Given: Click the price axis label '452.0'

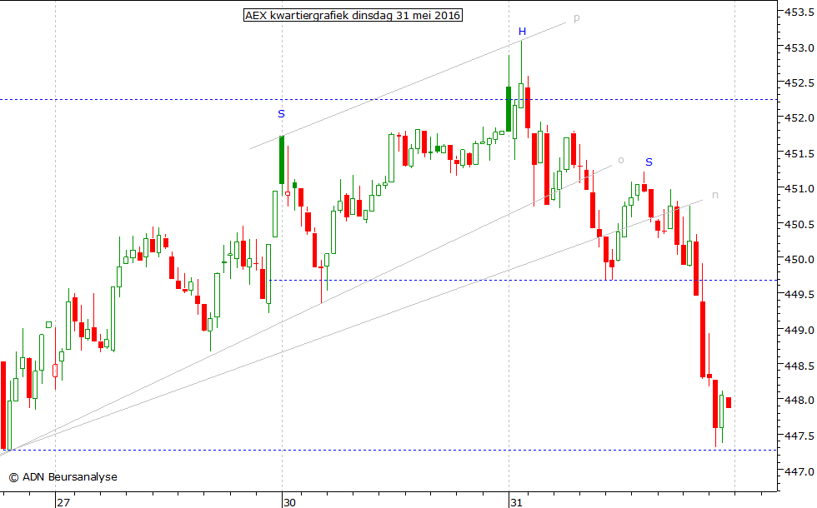Looking at the screenshot, I should pos(799,118).
